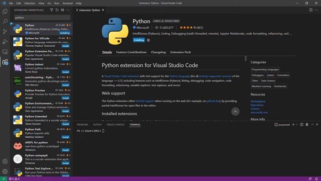Select the Machine Learning category tag
Screen dimensions: 321x181
[261, 86]
